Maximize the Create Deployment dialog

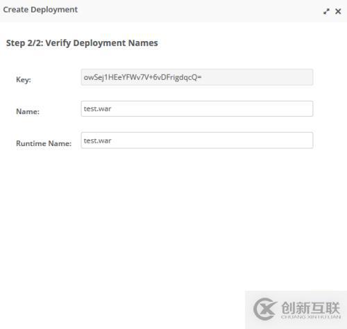click(326, 11)
